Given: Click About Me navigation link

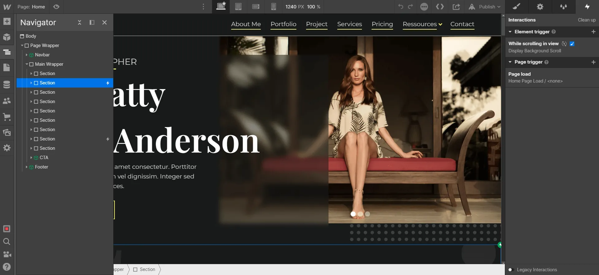Looking at the screenshot, I should (246, 24).
